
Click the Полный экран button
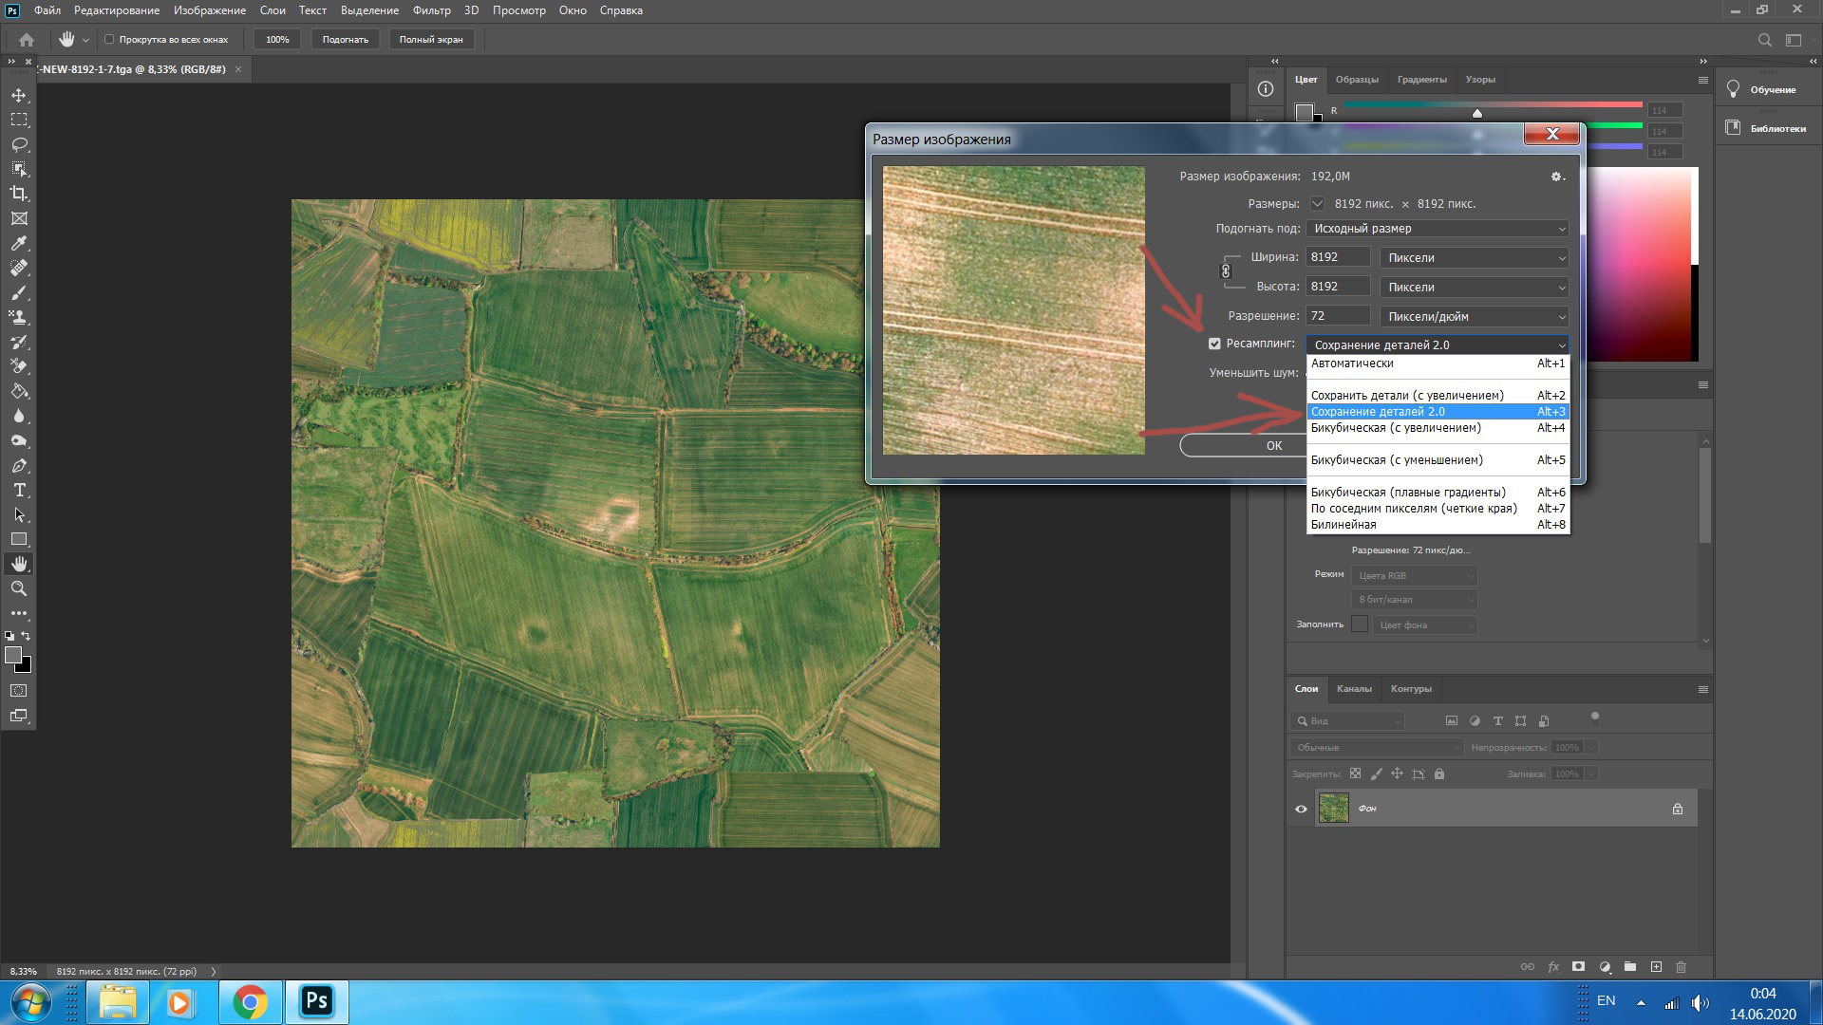[x=431, y=40]
